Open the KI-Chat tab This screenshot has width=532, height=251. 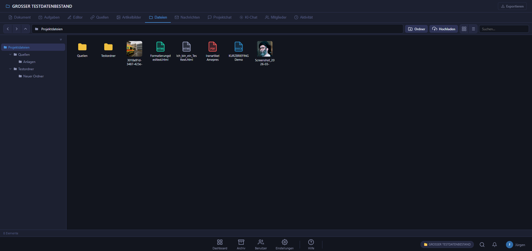248,17
